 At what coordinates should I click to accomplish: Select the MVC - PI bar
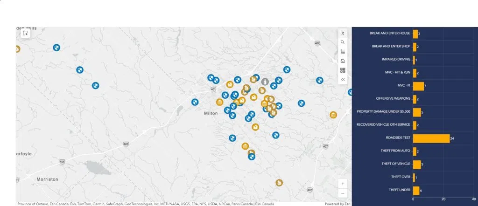pos(418,86)
